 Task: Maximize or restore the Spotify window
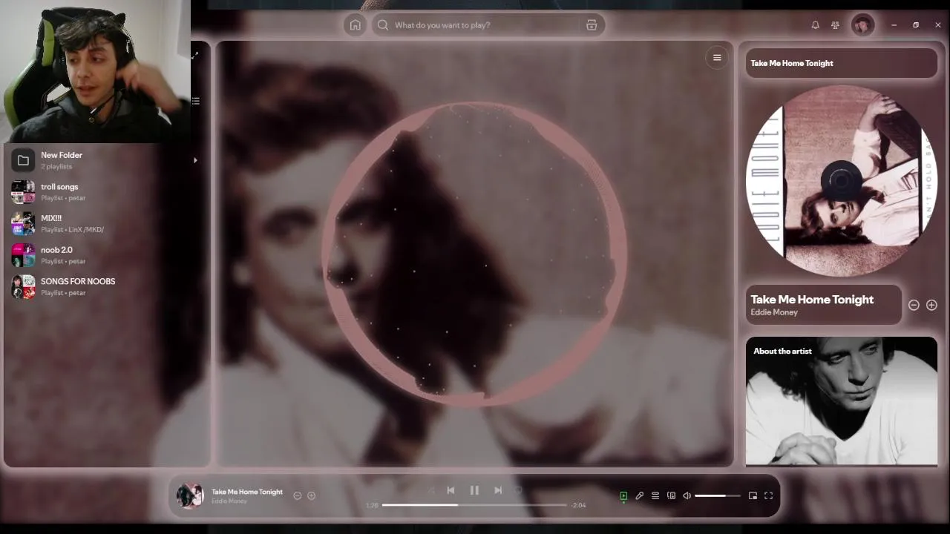(916, 25)
